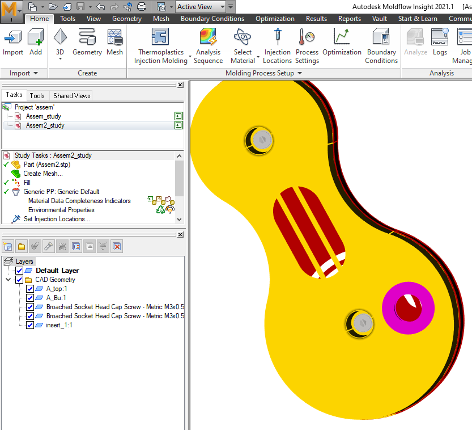Open the Customize Quick Access Toolbar arrow

[x=231, y=7]
